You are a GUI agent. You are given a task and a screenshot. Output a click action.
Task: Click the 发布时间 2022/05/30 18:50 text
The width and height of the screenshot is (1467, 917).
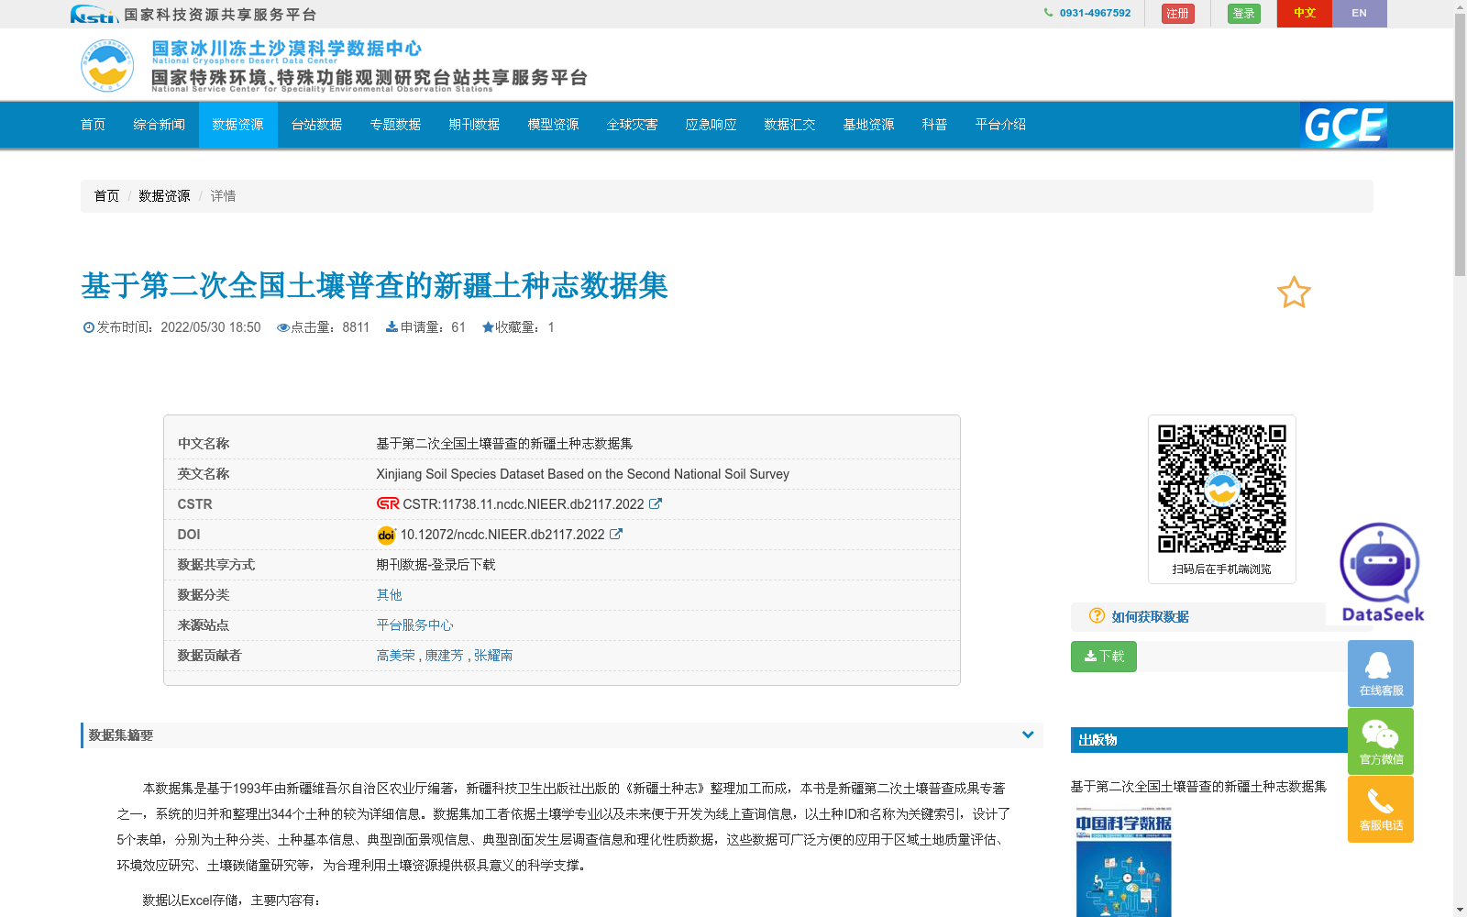(x=171, y=327)
